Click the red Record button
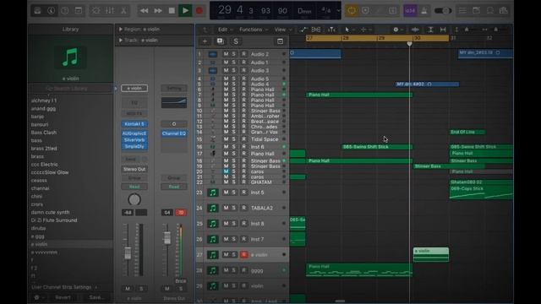The height and width of the screenshot is (304, 541). (x=199, y=11)
